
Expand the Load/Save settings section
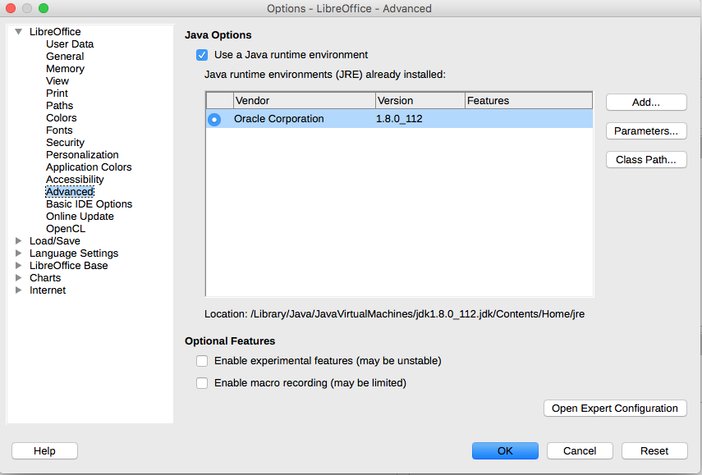pyautogui.click(x=18, y=240)
